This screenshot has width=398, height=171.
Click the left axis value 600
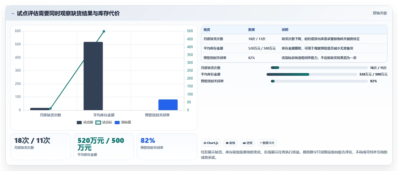point(18,31)
